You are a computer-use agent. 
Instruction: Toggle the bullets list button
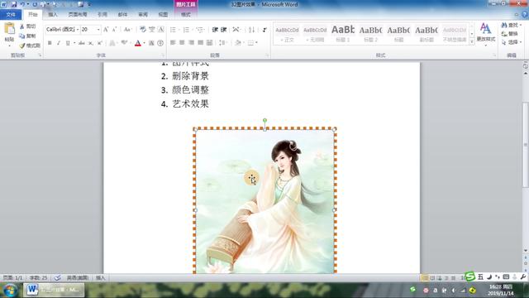(x=173, y=30)
